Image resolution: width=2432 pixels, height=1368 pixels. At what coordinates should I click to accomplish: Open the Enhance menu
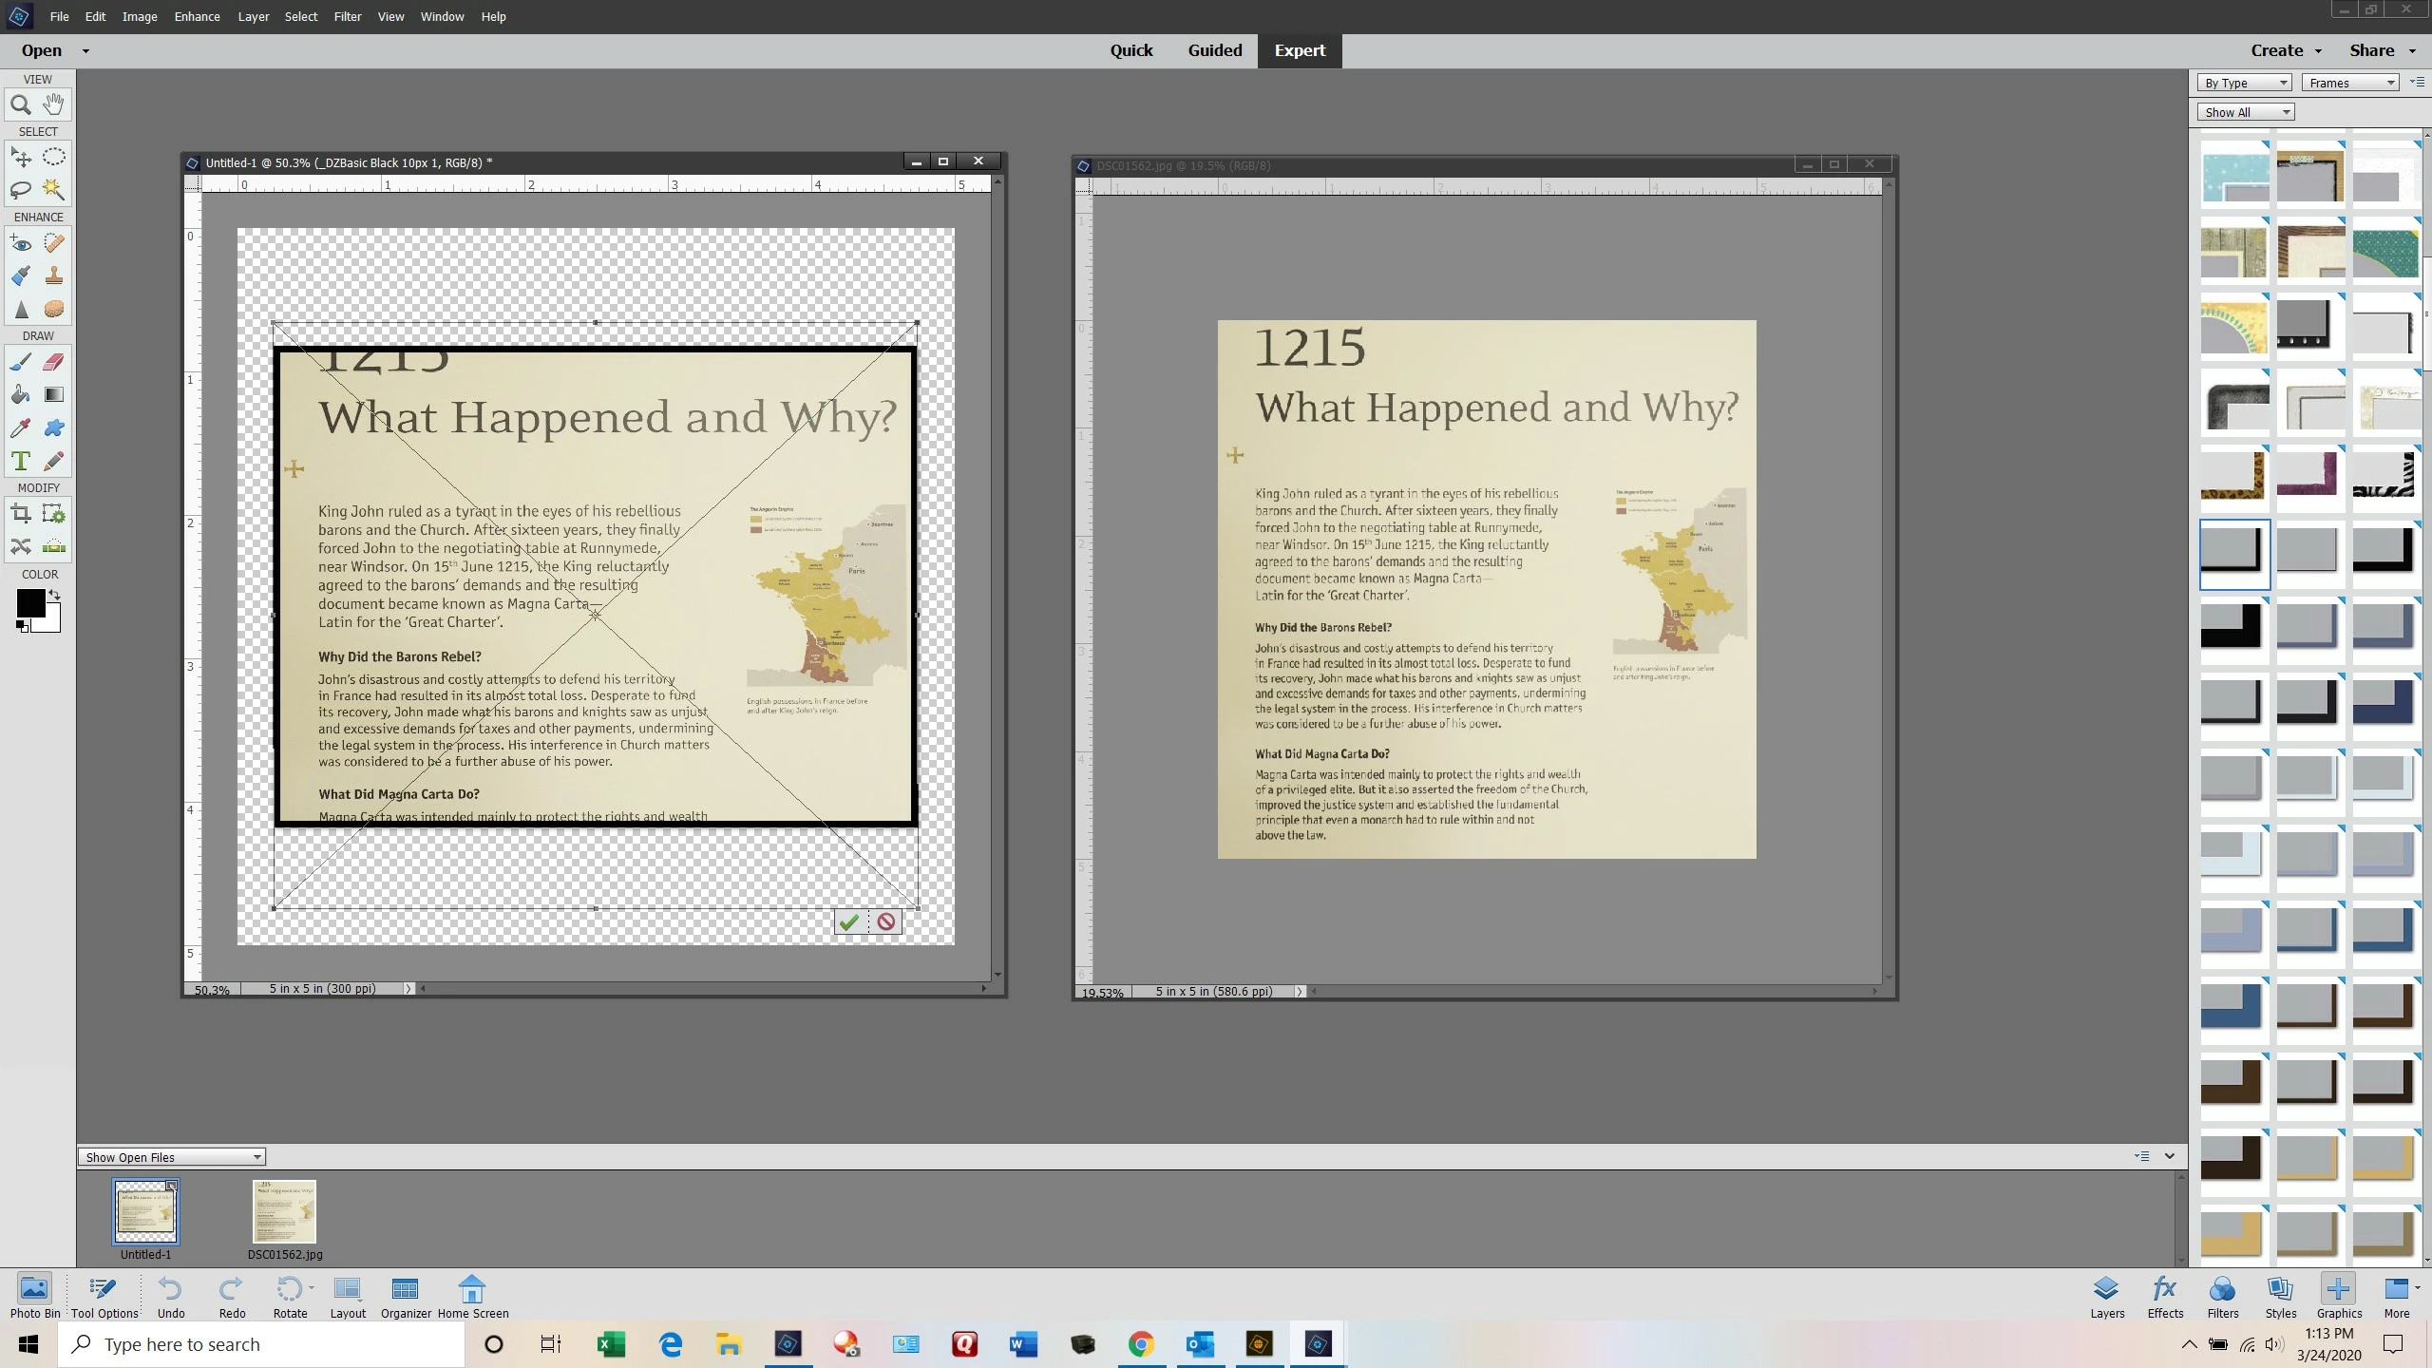coord(197,16)
